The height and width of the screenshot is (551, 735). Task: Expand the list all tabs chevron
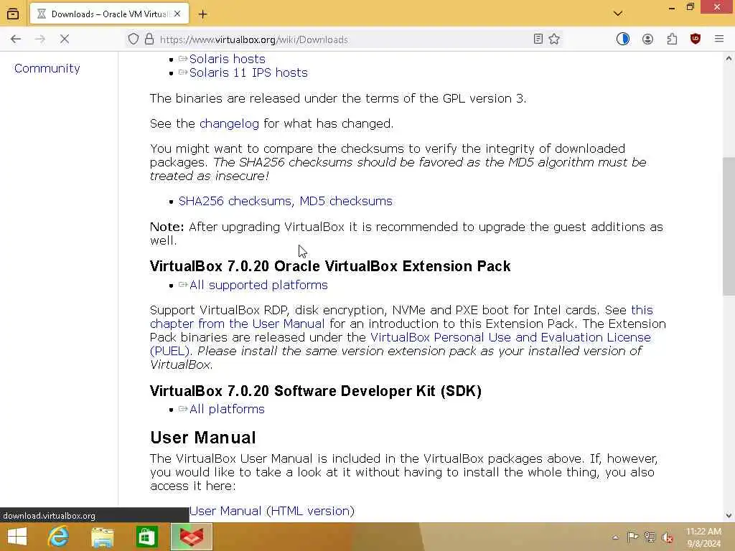tap(618, 14)
